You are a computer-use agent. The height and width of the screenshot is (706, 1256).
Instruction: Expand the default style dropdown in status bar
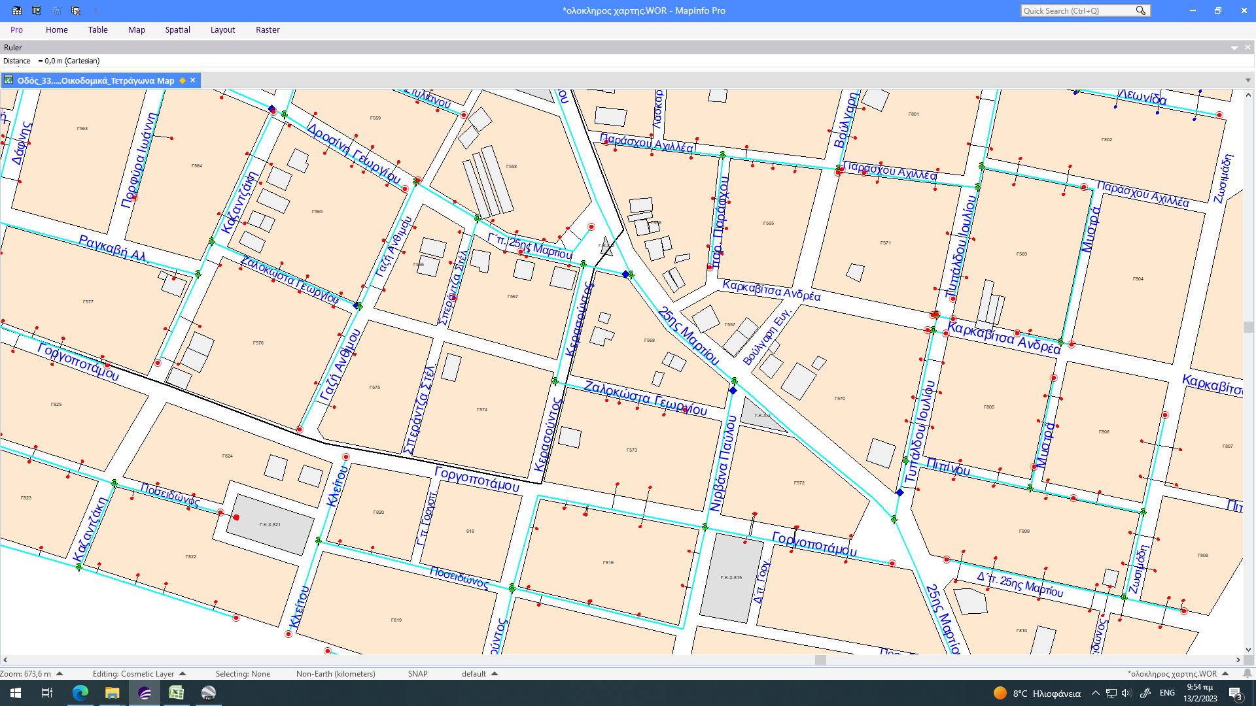[x=495, y=673]
